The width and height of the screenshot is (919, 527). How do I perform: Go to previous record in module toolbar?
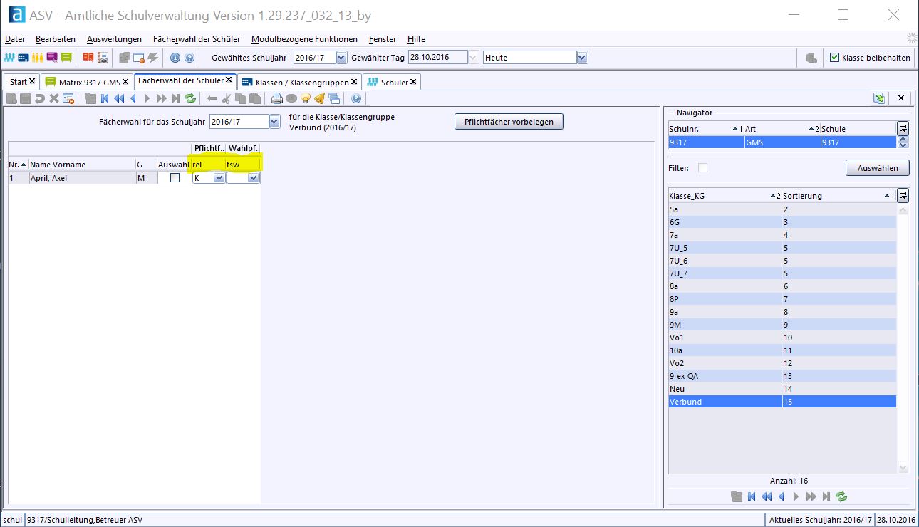tap(133, 98)
